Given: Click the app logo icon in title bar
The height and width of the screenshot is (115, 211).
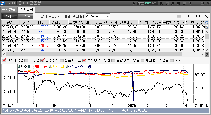Looking at the screenshot, I should click(x=2, y=3).
